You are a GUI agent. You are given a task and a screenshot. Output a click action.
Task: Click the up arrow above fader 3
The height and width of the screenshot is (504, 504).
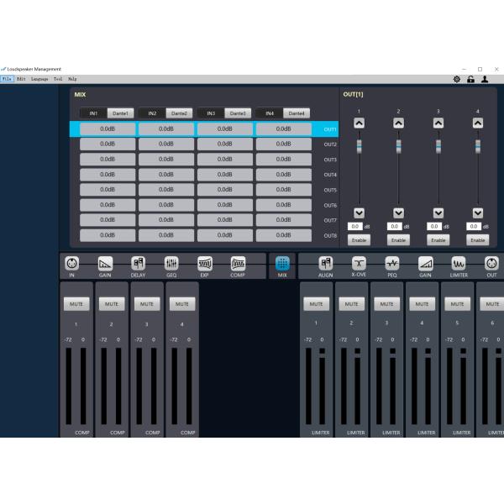pyautogui.click(x=438, y=123)
